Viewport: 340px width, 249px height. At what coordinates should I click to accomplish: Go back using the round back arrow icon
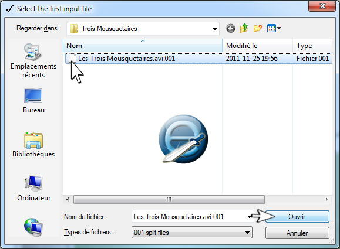coord(231,28)
